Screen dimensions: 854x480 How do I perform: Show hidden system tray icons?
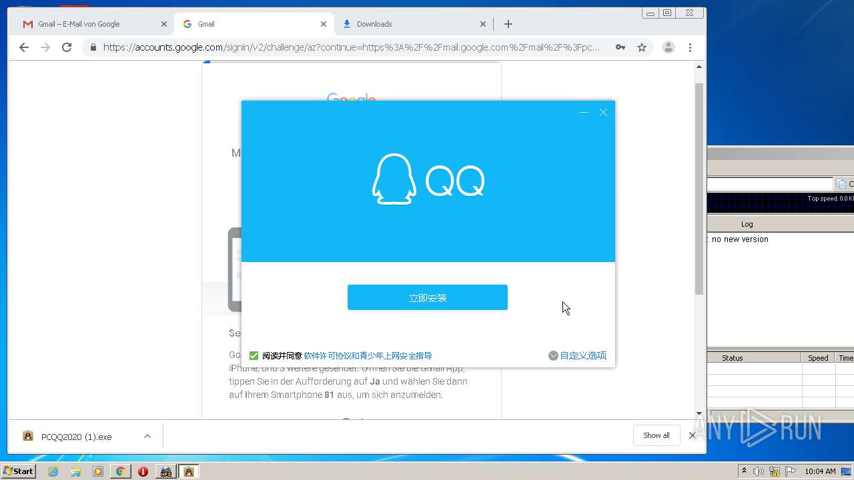pyautogui.click(x=744, y=471)
